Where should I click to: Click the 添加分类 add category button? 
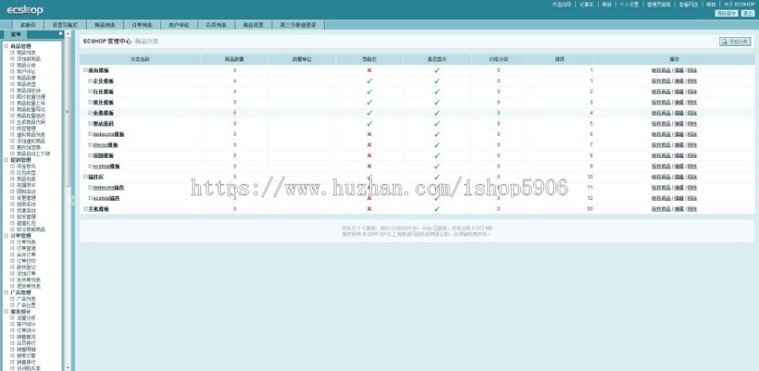pyautogui.click(x=735, y=41)
